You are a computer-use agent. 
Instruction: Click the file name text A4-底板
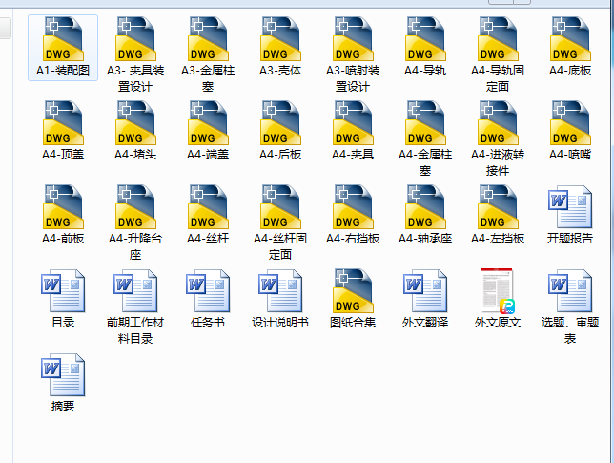point(570,71)
